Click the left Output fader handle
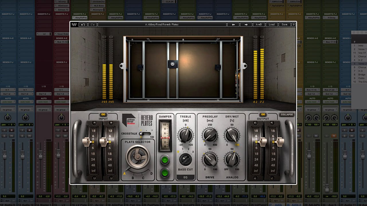Screen dimensions: 367x206 tap(262, 142)
